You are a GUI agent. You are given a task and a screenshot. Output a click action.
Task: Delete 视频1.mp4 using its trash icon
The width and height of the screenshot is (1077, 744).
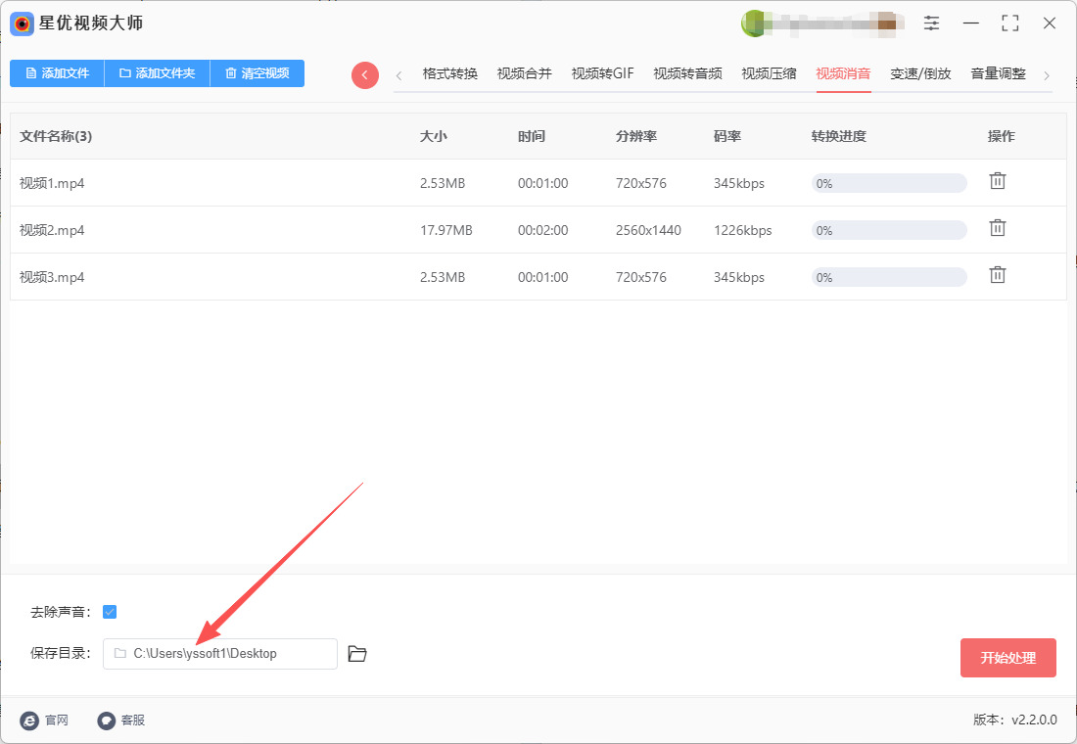point(997,181)
